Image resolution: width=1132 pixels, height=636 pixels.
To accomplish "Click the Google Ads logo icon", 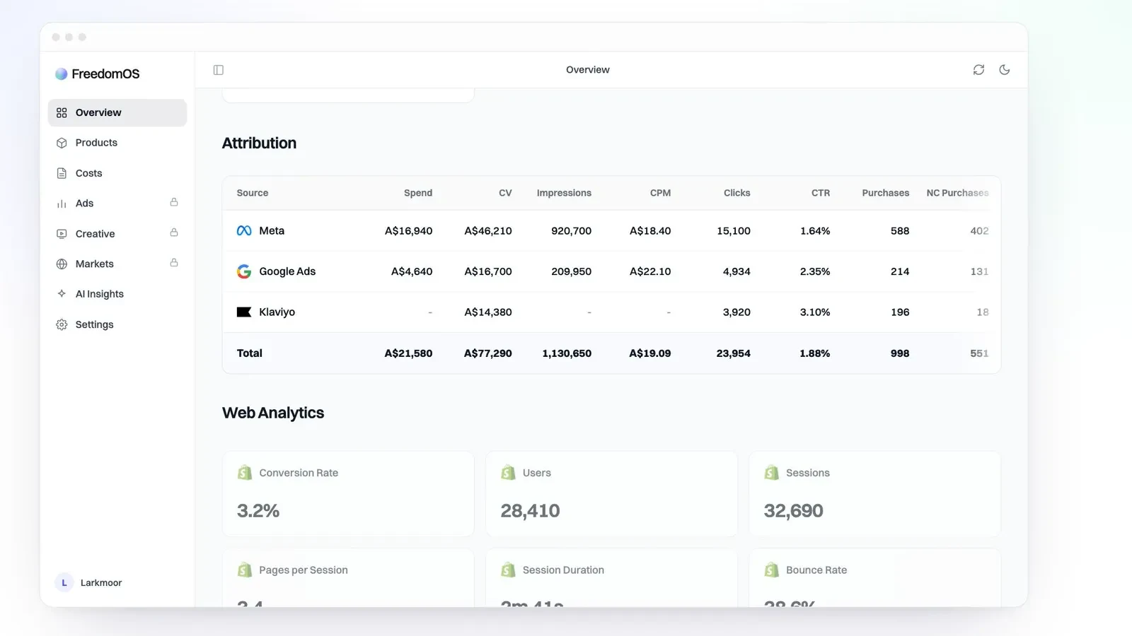I will click(x=244, y=271).
